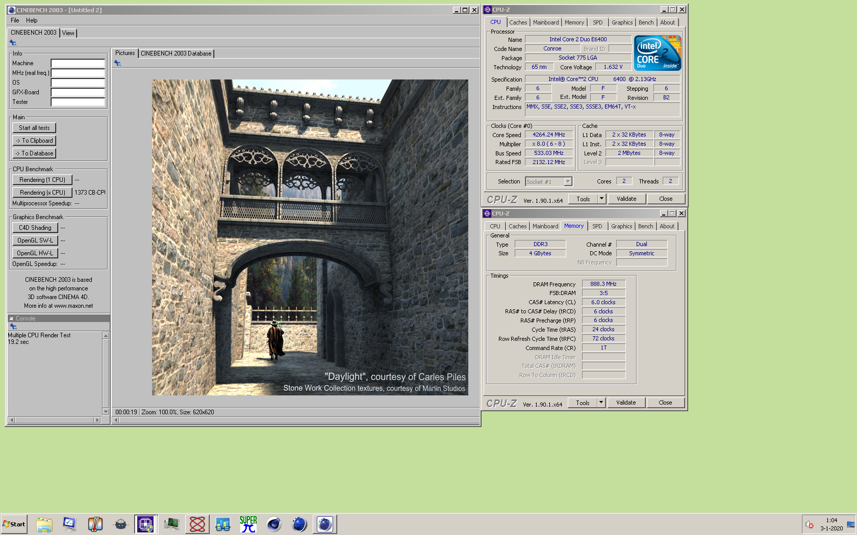
Task: Run the C4D Shading test
Action: click(x=35, y=228)
